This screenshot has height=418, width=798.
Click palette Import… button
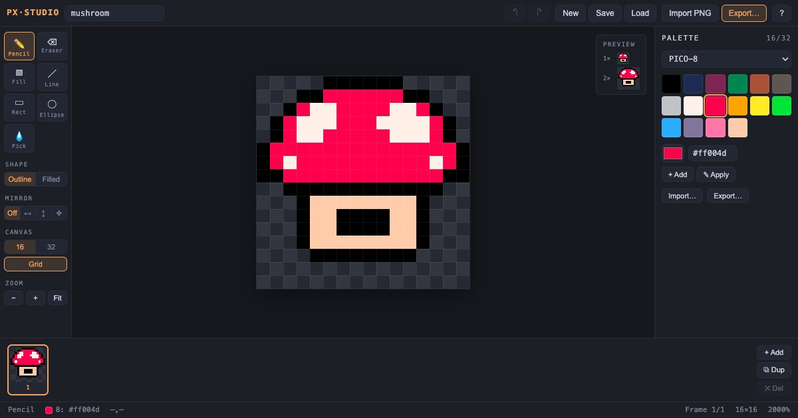point(682,196)
